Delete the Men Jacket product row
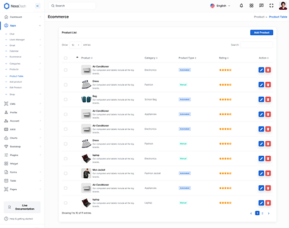The height and width of the screenshot is (228, 289). pyautogui.click(x=268, y=173)
